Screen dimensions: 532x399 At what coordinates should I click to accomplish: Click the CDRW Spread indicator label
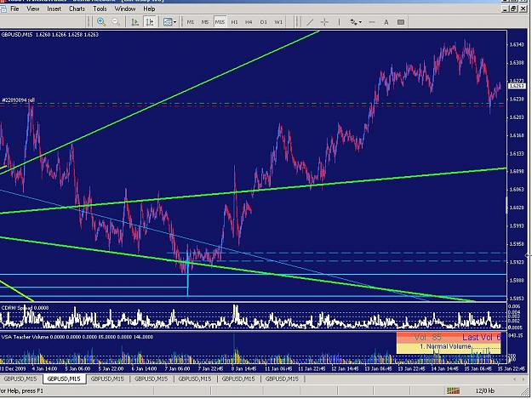(x=25, y=308)
